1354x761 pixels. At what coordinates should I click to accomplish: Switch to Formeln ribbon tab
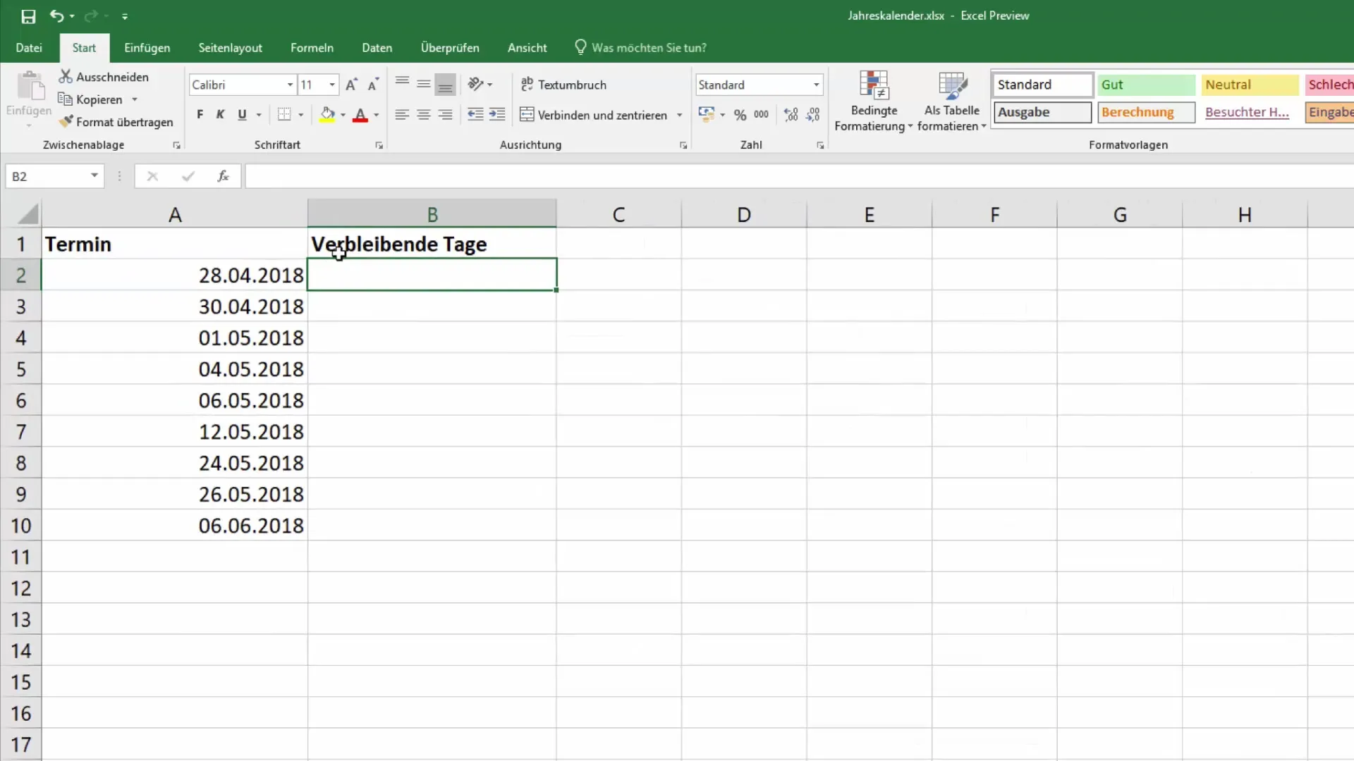click(x=312, y=48)
